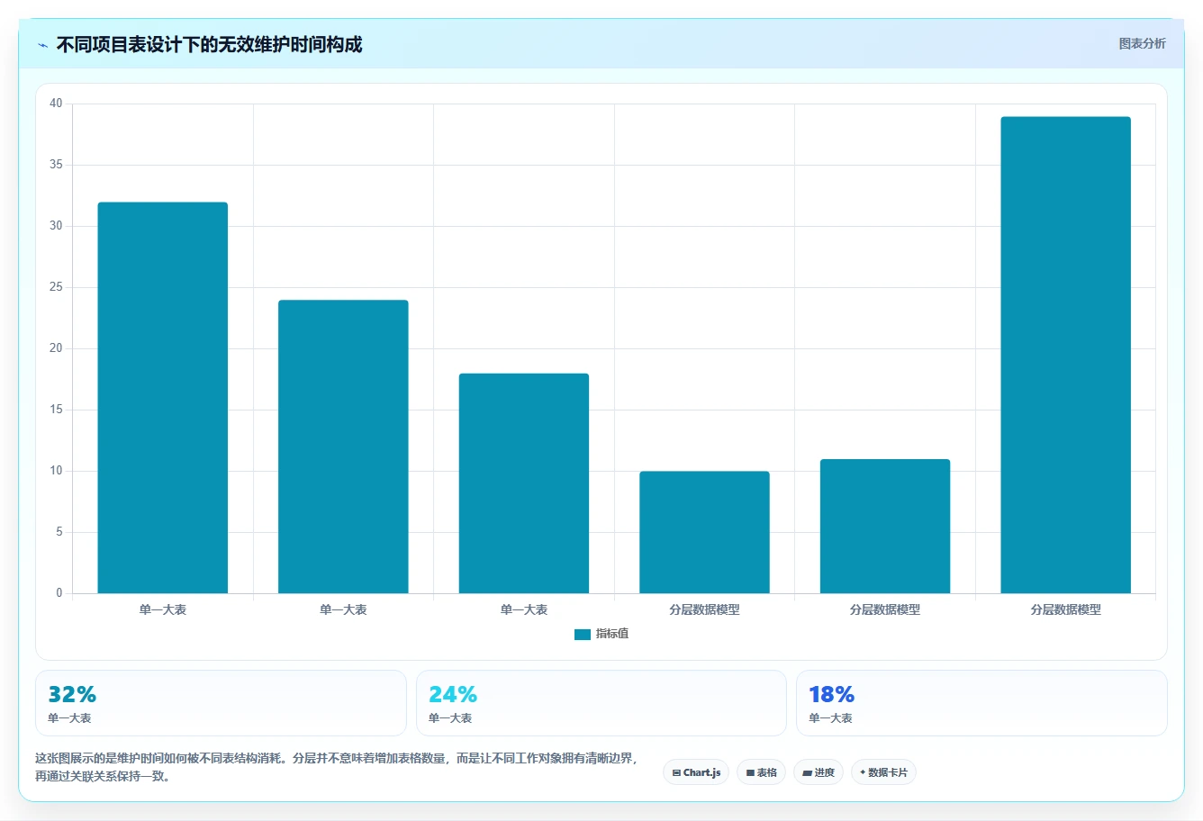This screenshot has width=1203, height=821.
Task: Click the y-axis label 5
Action: click(x=59, y=532)
